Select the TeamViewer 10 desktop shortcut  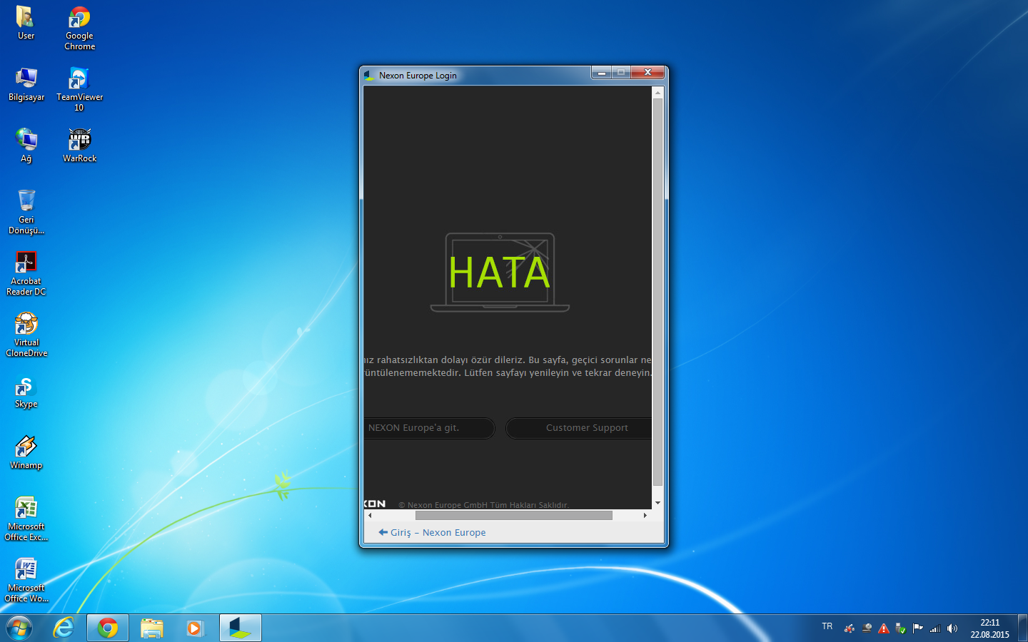click(x=79, y=90)
